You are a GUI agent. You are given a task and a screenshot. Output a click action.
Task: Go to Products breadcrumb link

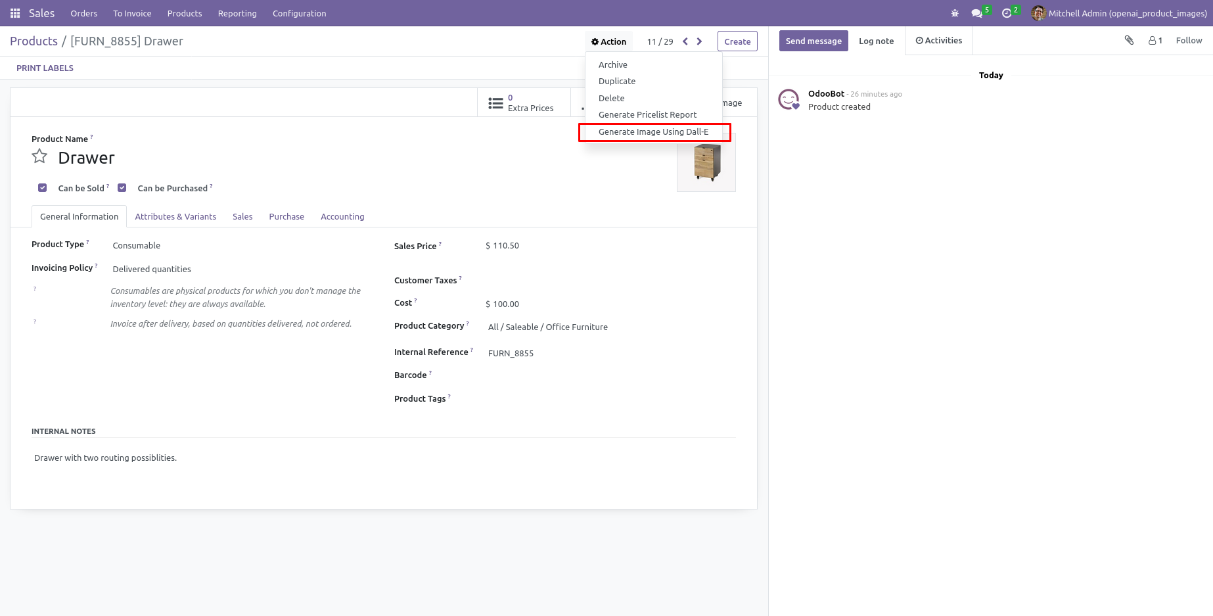click(34, 41)
